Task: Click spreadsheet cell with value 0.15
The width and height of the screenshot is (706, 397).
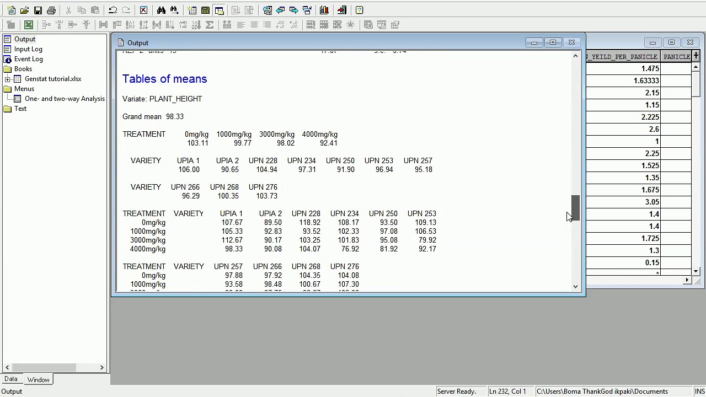Action: pyautogui.click(x=623, y=262)
